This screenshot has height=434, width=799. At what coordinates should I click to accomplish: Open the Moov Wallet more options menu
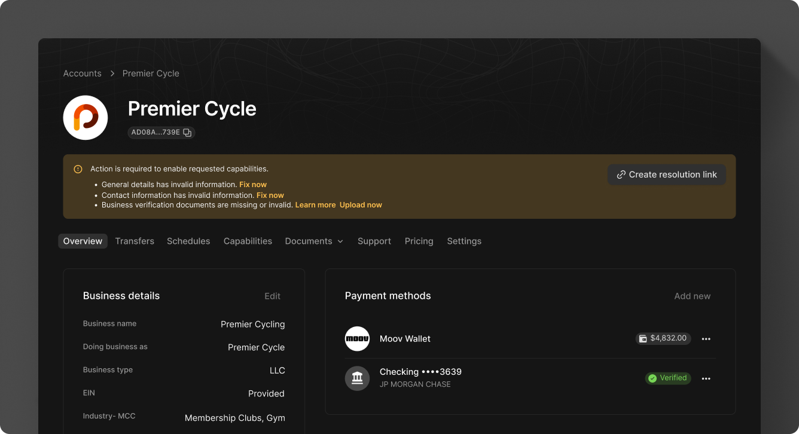[x=706, y=339]
